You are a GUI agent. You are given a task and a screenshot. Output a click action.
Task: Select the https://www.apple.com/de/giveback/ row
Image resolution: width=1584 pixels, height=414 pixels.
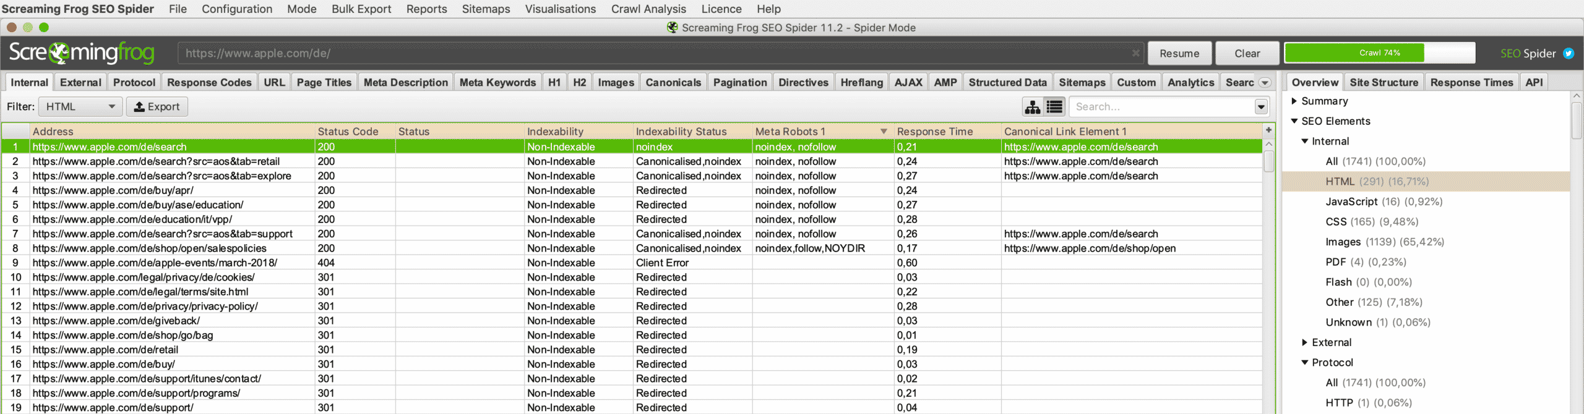tap(631, 321)
